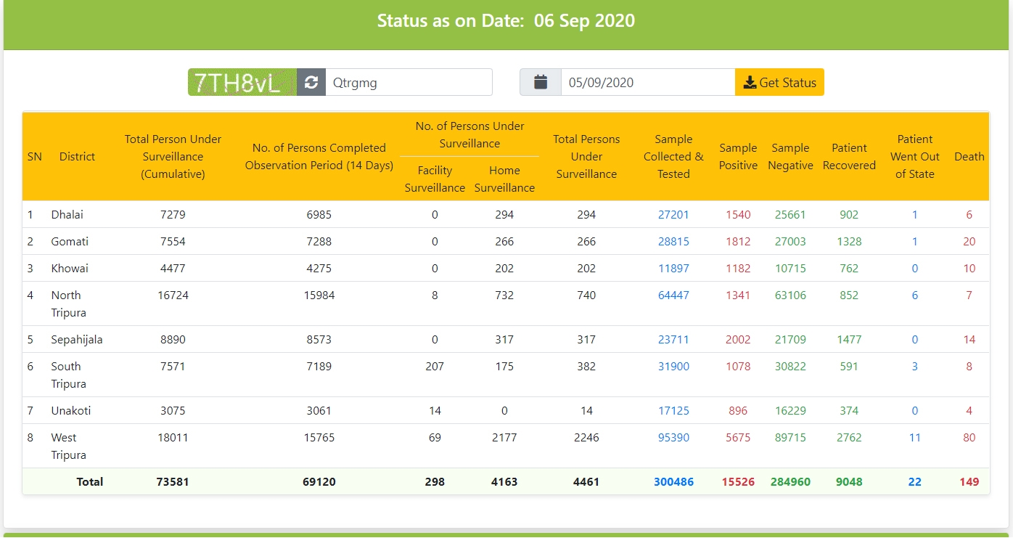Open West Tripura sample collected 95390 link
1013x538 pixels.
coord(673,438)
